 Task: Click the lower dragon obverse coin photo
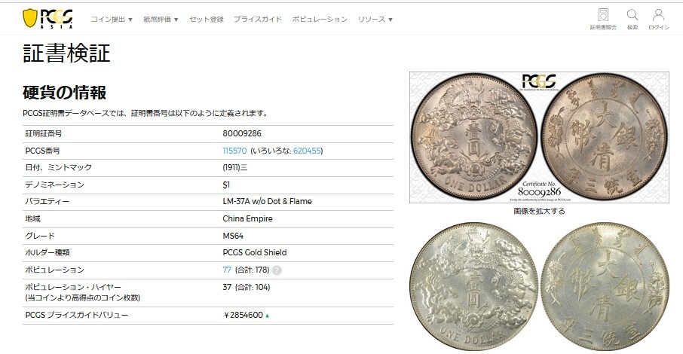[x=474, y=286]
